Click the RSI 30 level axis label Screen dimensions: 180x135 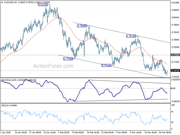tap(172, 122)
